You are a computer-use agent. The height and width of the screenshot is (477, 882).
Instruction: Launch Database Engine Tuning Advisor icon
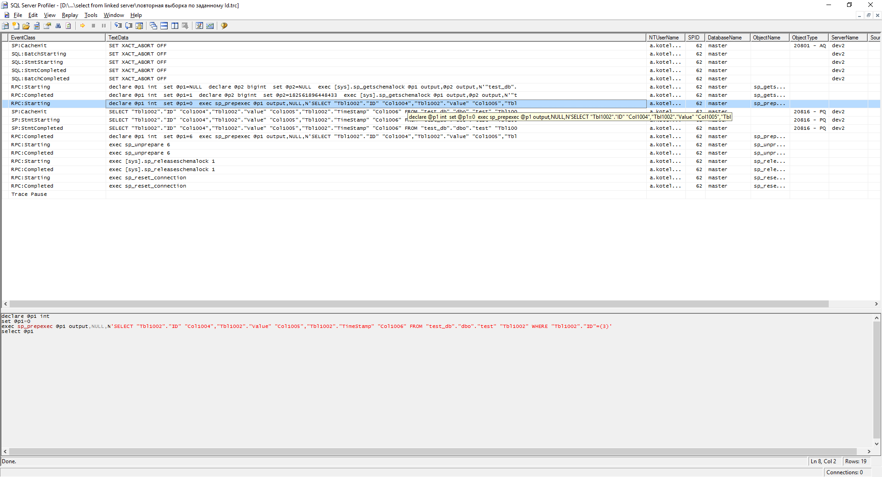199,26
